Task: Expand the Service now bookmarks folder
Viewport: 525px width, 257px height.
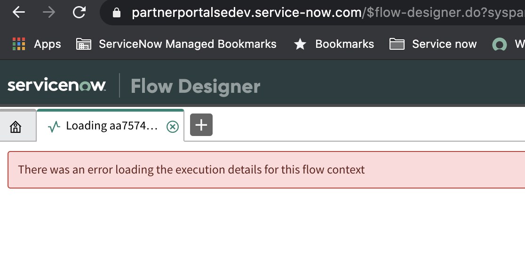Action: (x=433, y=44)
